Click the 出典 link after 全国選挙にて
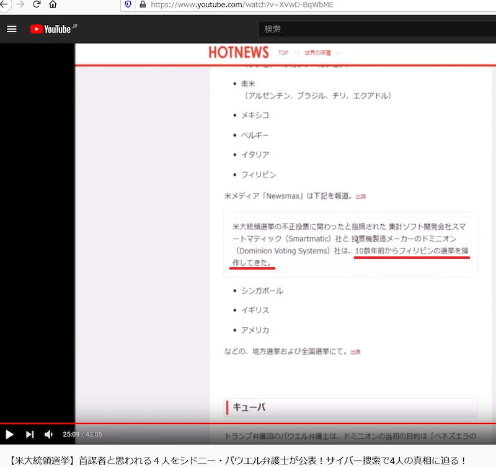 point(355,352)
